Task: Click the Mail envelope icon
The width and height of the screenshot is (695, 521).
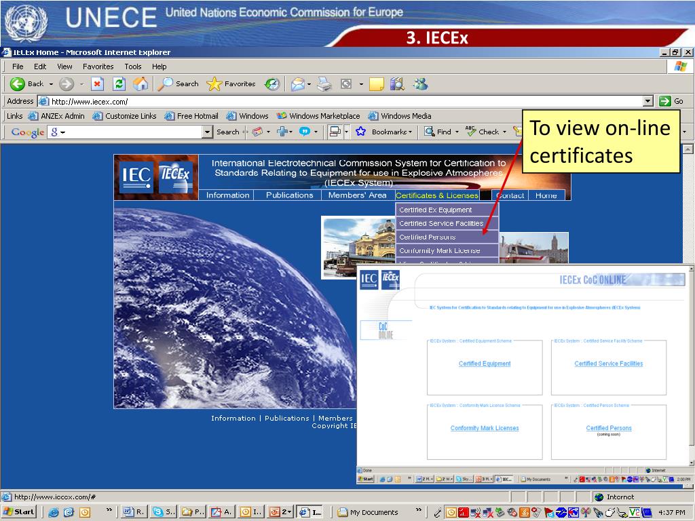Action: tap(298, 83)
